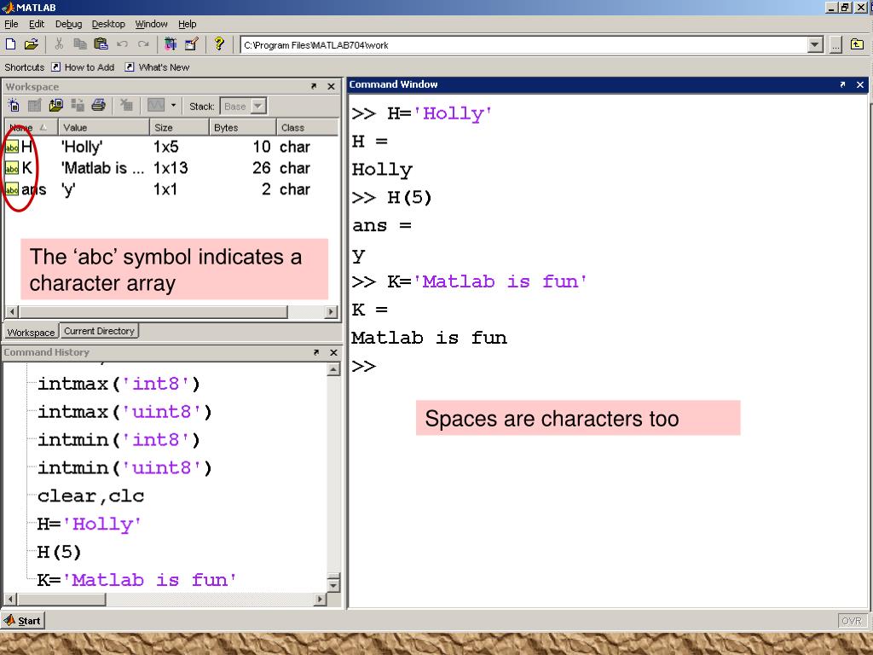Go up one directory level with the folder-arrow icon
The width and height of the screenshot is (873, 655).
coord(858,44)
